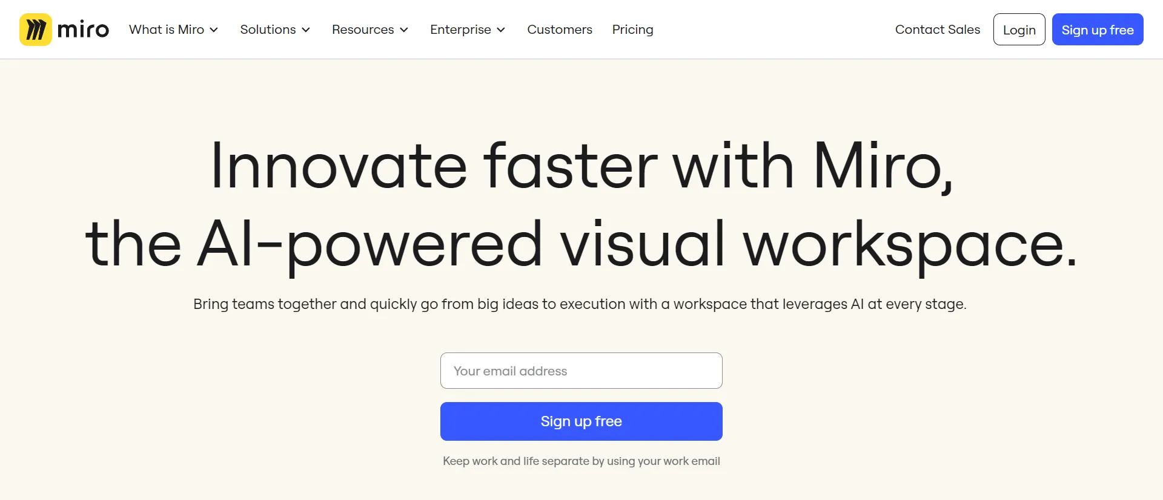This screenshot has width=1163, height=500.
Task: Expand the Resources dropdown
Action: [x=370, y=30]
